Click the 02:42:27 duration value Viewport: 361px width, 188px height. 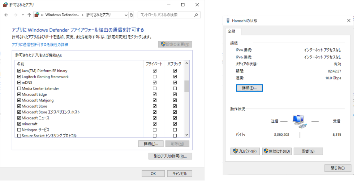coord(335,71)
